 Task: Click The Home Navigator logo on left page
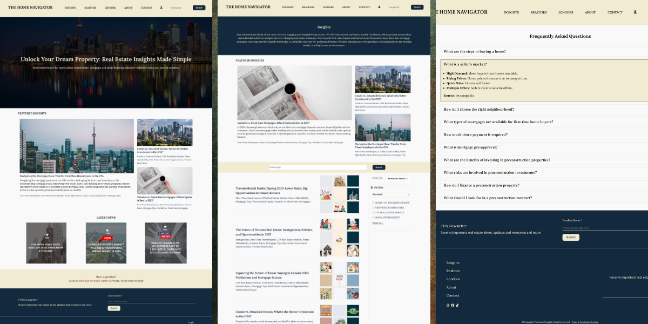tap(31, 8)
